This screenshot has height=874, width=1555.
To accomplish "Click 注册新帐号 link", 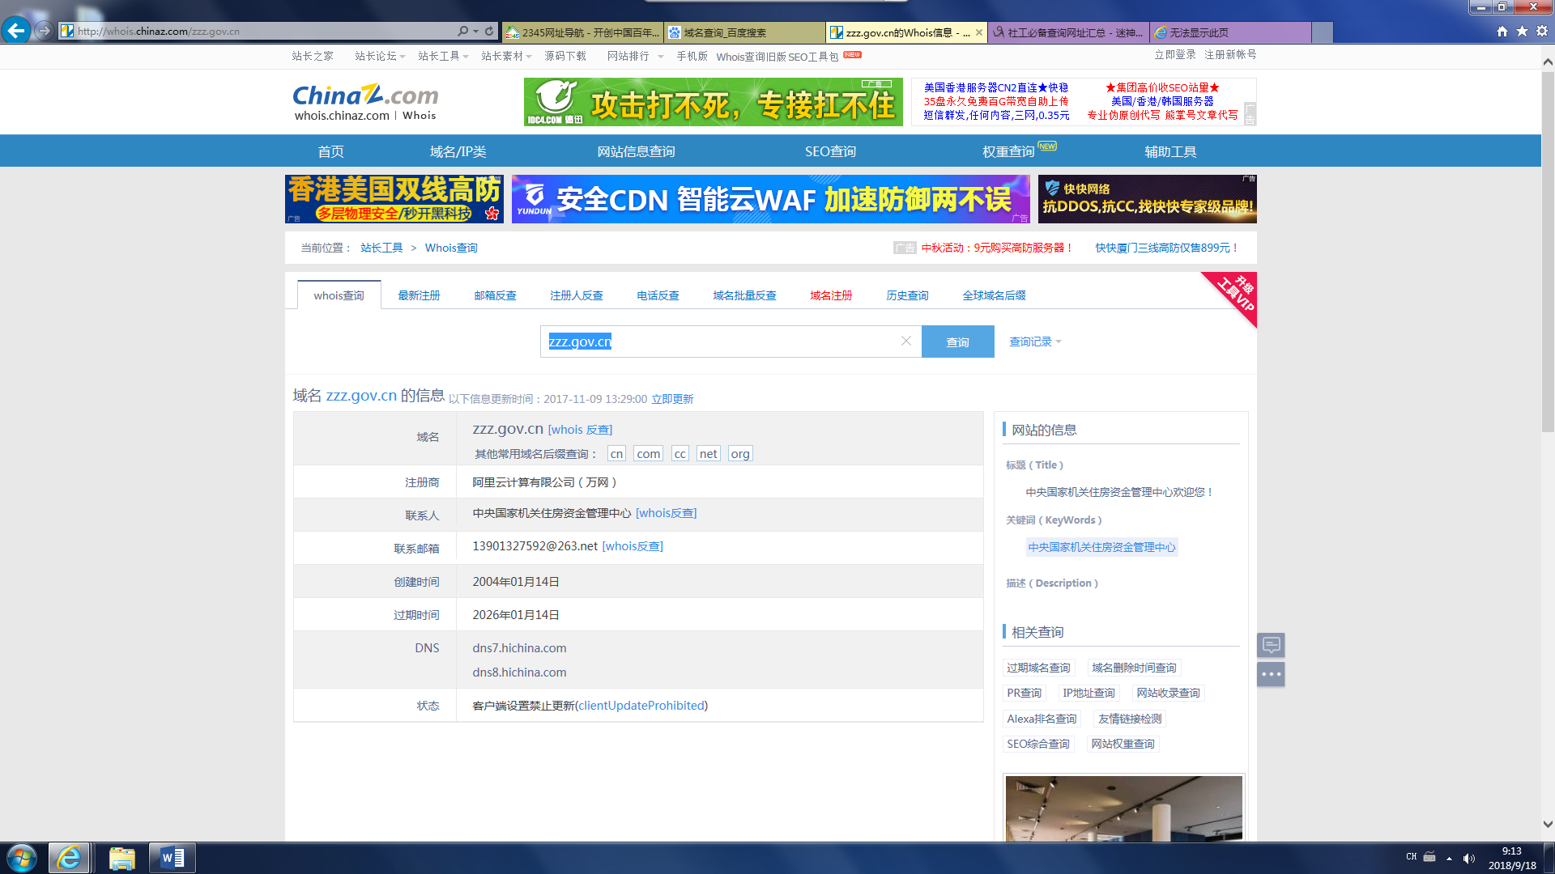I will click(x=1230, y=54).
